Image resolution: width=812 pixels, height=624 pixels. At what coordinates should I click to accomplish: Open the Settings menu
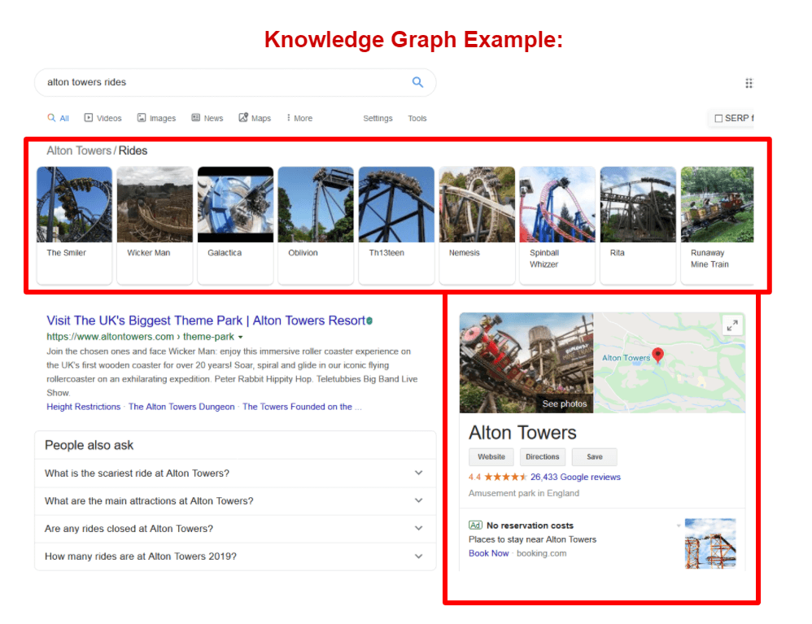tap(378, 119)
